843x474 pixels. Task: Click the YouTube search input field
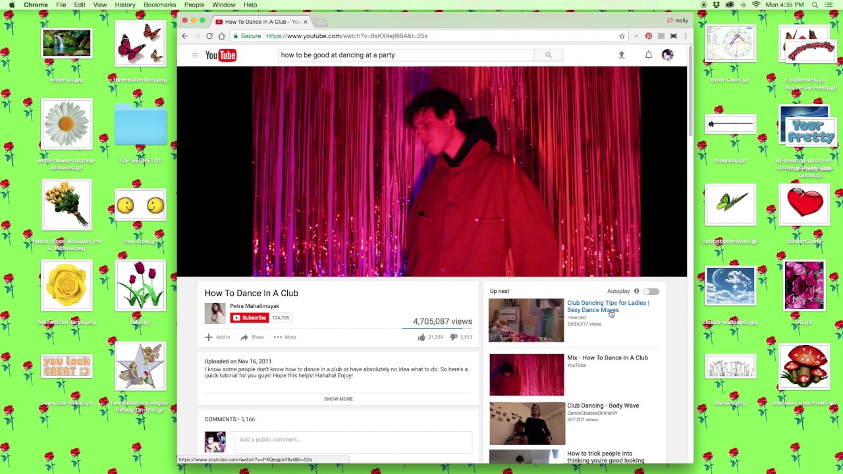(406, 55)
